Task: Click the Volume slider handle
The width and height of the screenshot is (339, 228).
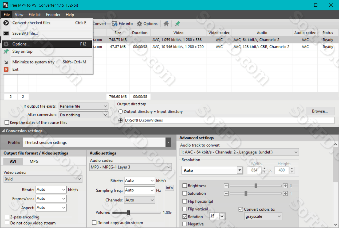Action: click(x=128, y=213)
